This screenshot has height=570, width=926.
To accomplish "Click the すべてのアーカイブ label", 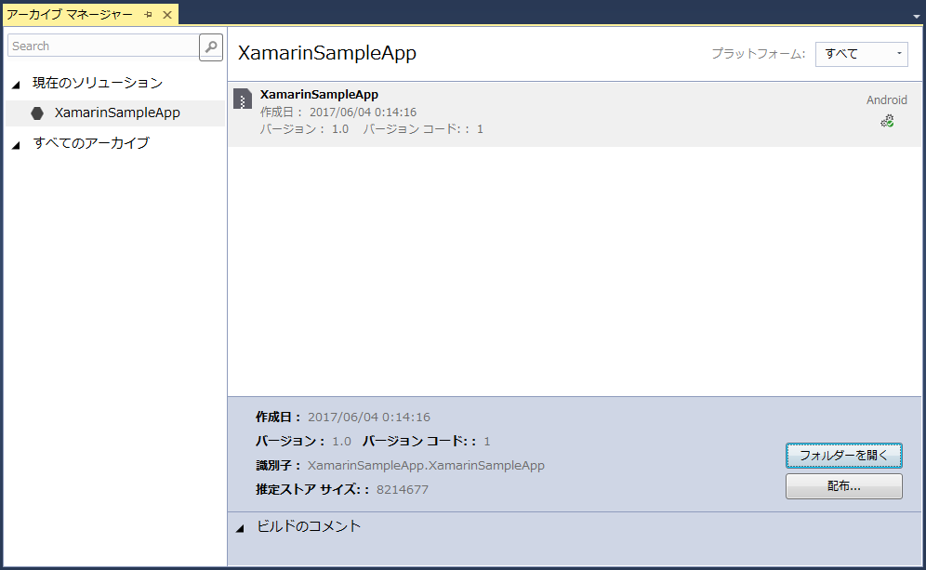I will coord(91,143).
